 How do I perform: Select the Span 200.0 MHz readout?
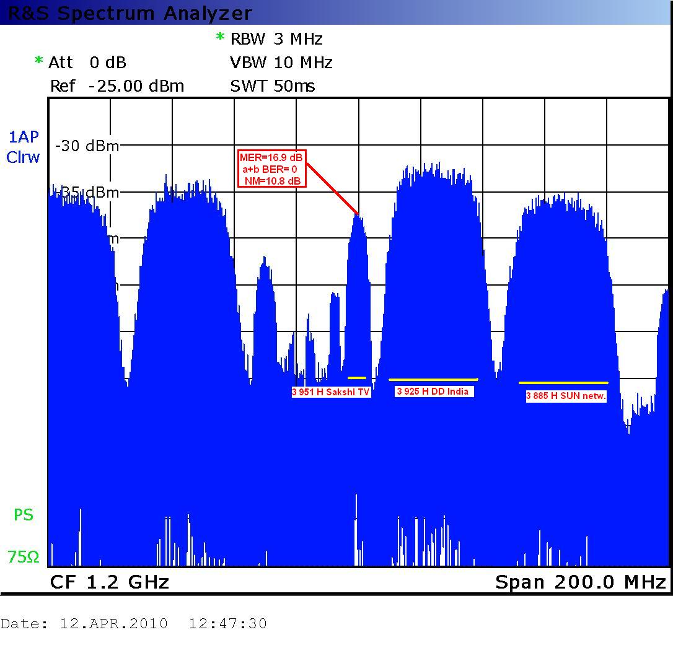pyautogui.click(x=581, y=582)
